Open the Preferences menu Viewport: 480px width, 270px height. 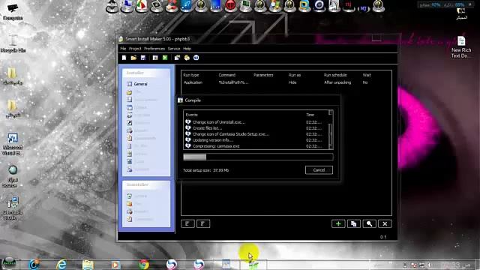tap(154, 49)
